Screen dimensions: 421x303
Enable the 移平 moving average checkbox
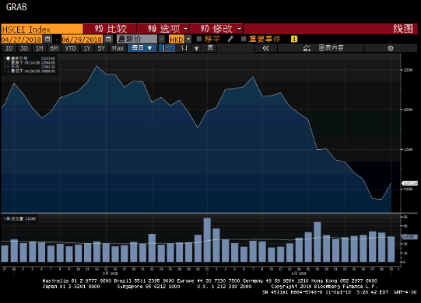point(199,39)
